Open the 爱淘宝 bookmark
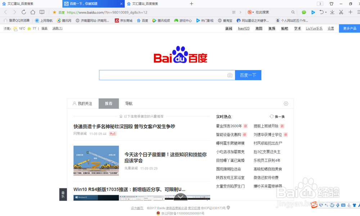This screenshot has width=360, height=216. click(x=225, y=20)
